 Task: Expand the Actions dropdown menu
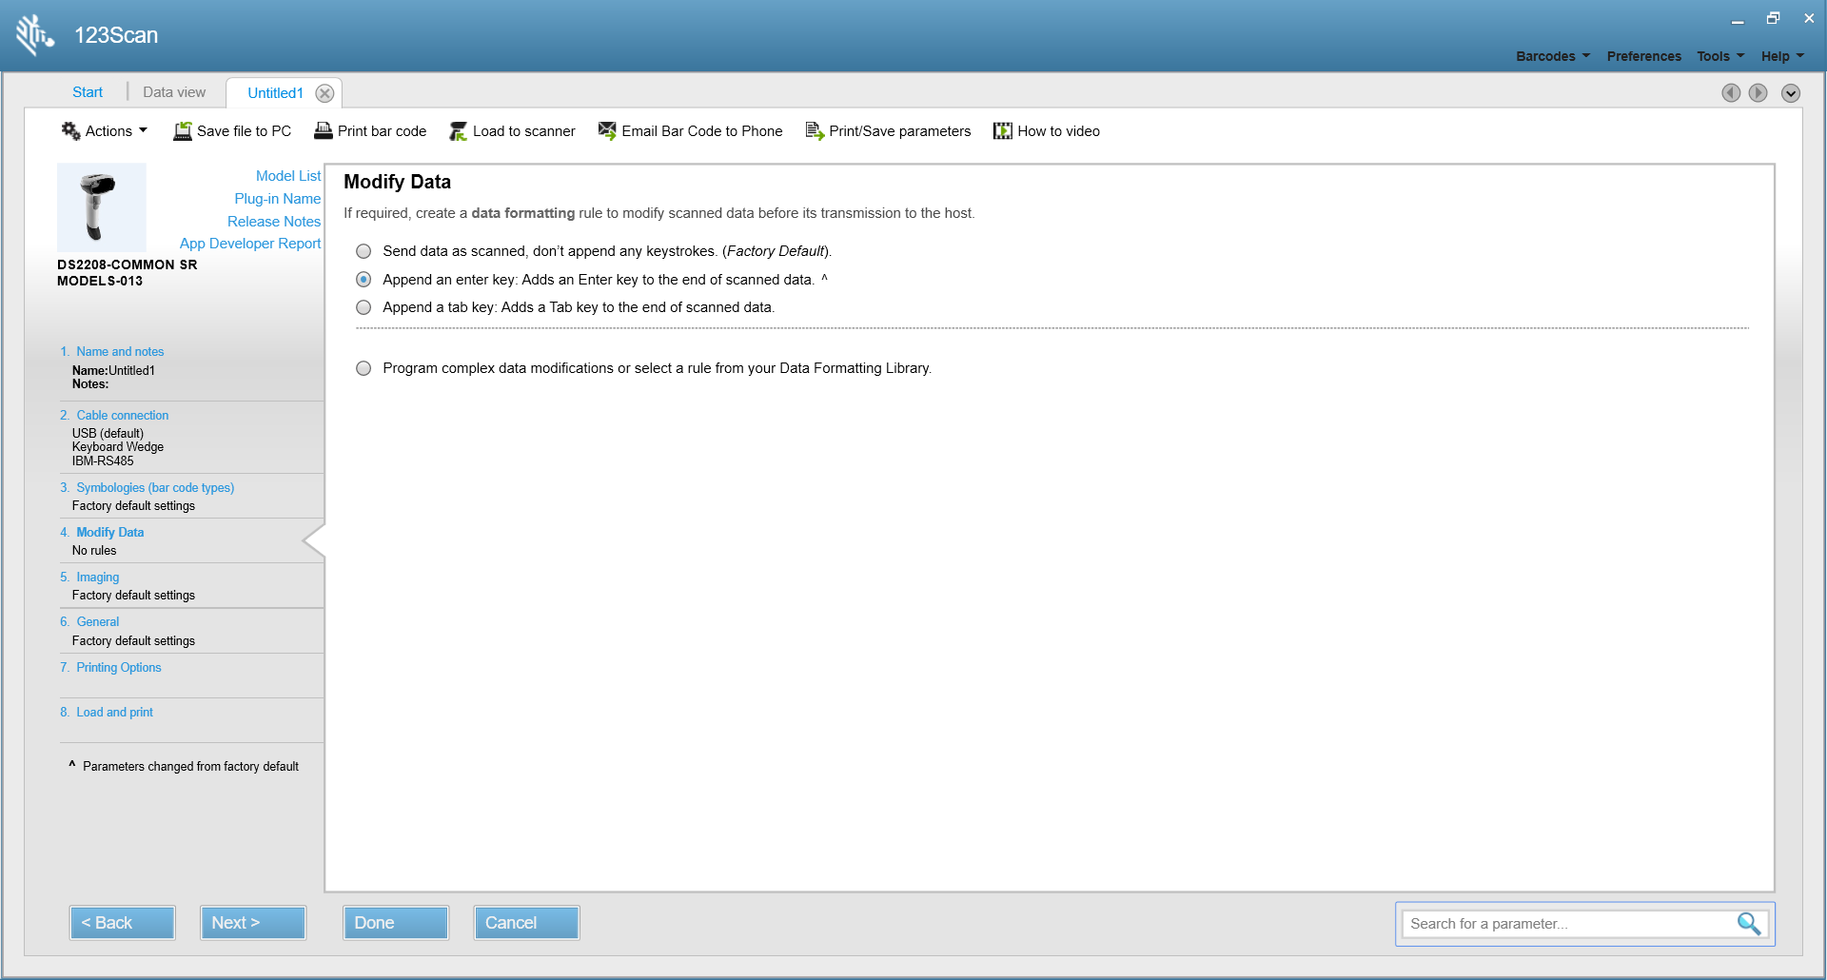(x=106, y=131)
